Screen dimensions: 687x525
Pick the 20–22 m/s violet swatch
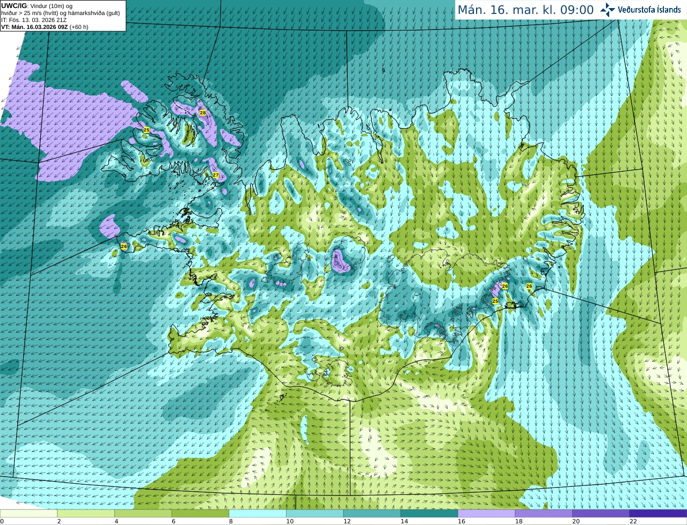pos(601,513)
